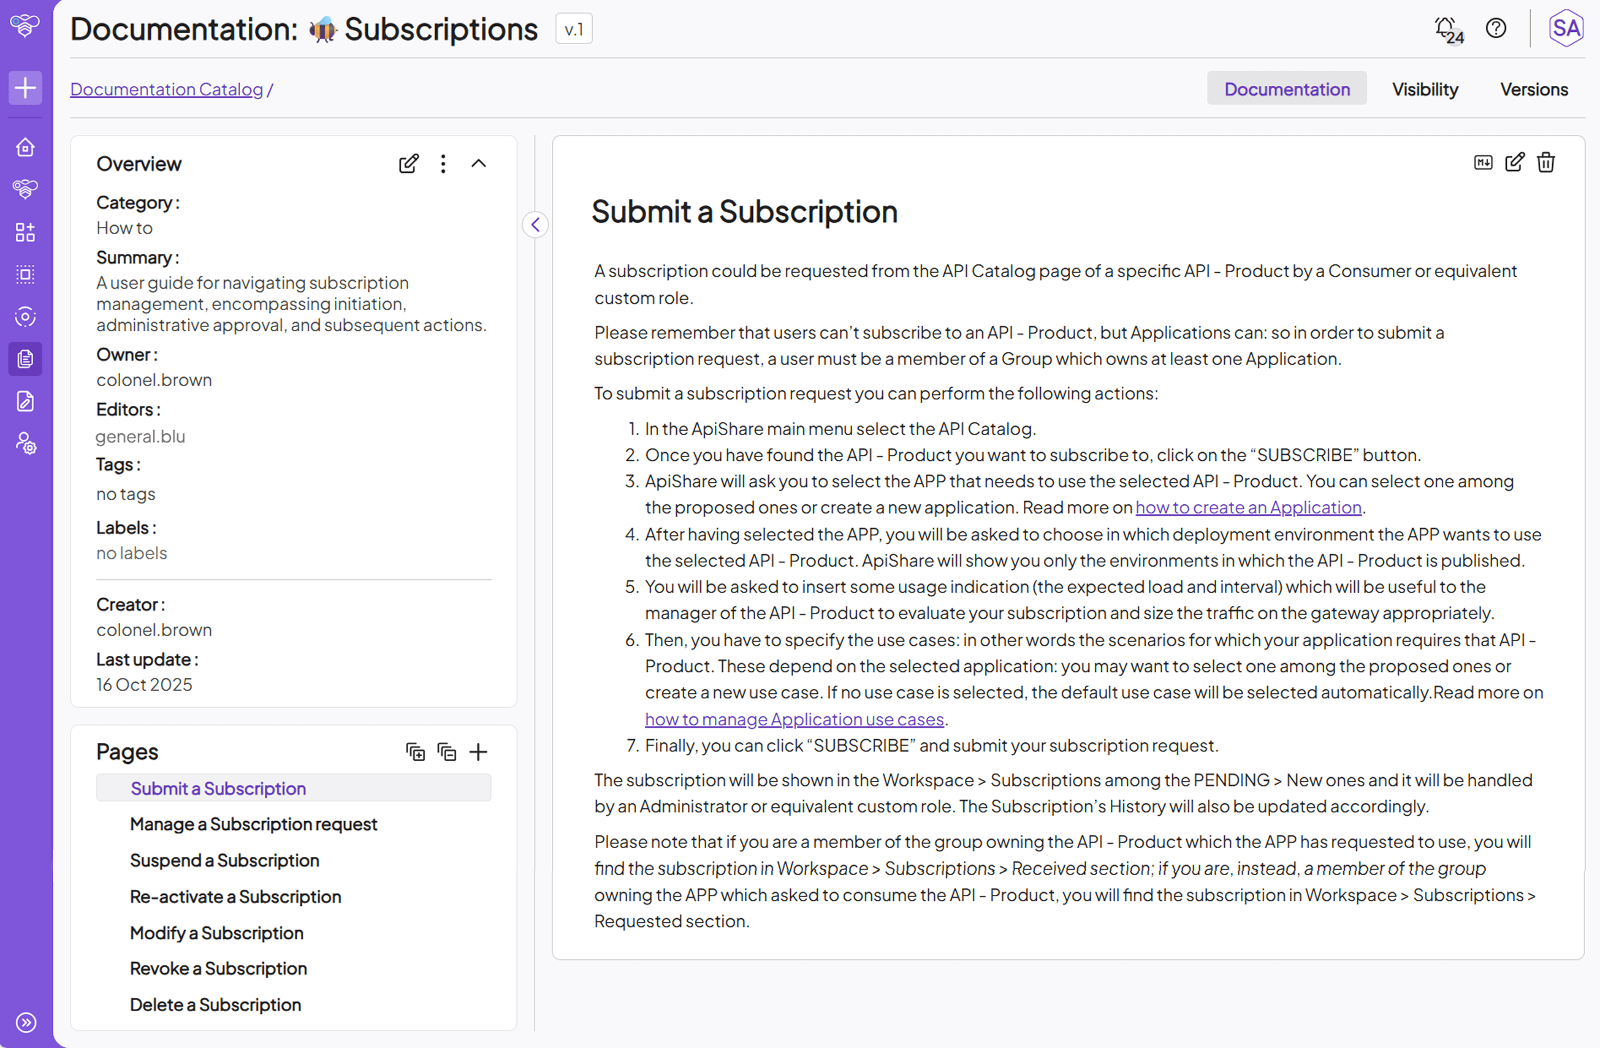Image resolution: width=1600 pixels, height=1048 pixels.
Task: Open the Documentation Catalog breadcrumb link
Action: (x=166, y=90)
